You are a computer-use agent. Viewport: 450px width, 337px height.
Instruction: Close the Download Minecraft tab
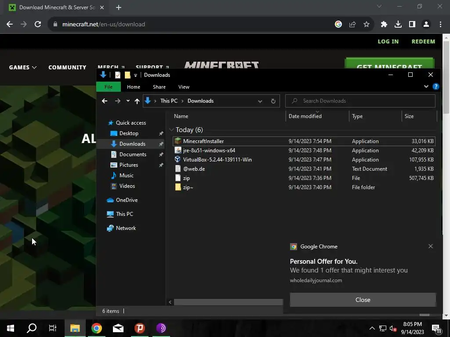102,7
